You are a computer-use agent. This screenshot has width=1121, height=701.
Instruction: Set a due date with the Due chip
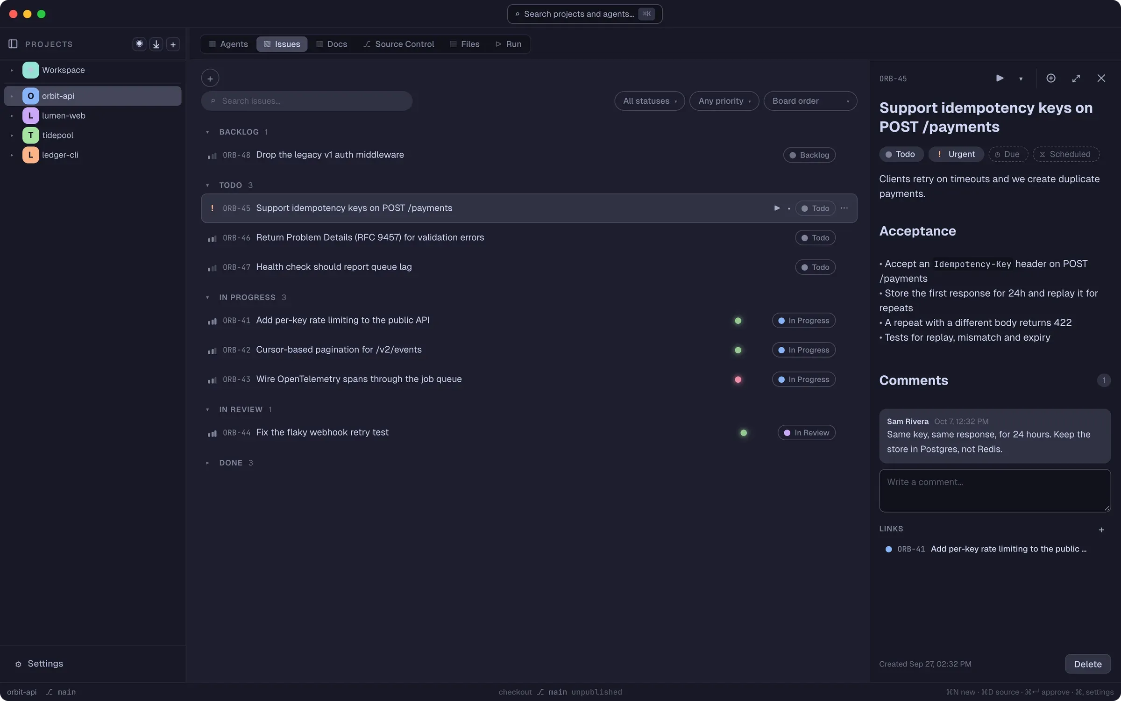[x=1008, y=154]
